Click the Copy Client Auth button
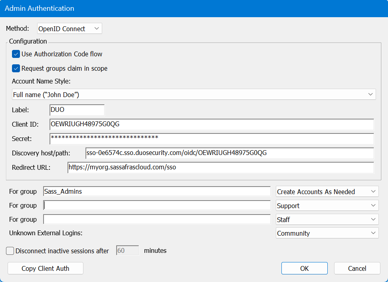 (x=46, y=268)
